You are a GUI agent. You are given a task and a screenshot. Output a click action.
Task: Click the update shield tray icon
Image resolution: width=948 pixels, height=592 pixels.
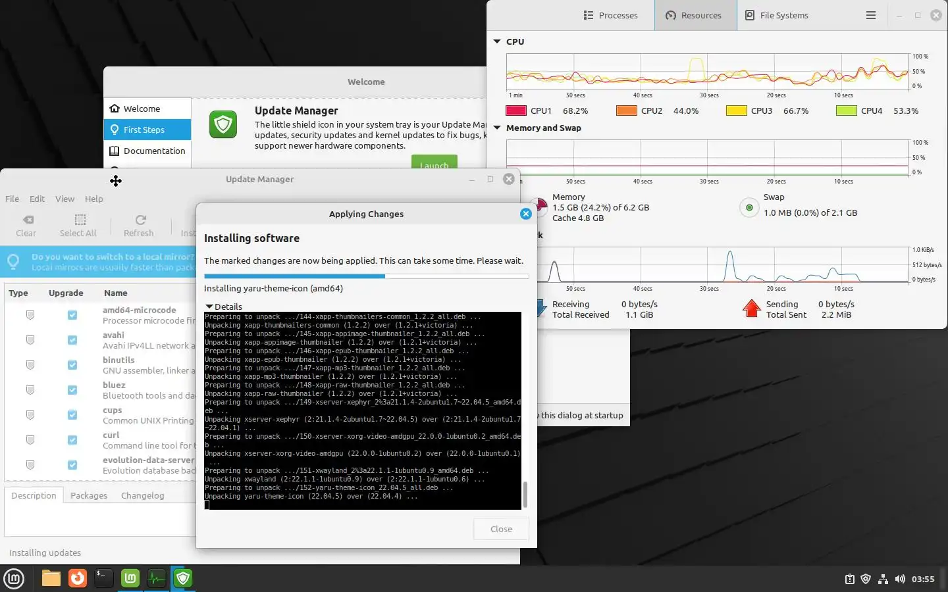866,580
